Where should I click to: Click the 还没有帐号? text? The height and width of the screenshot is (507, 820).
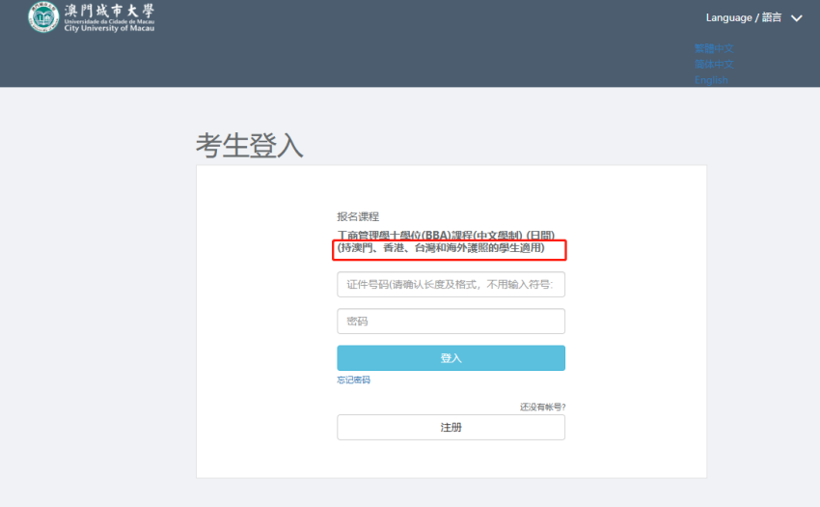(x=542, y=407)
